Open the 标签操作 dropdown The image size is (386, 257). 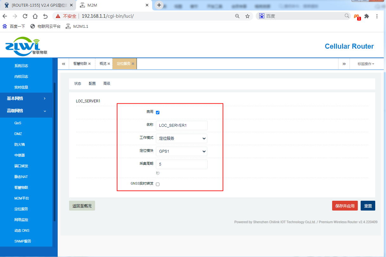point(365,64)
